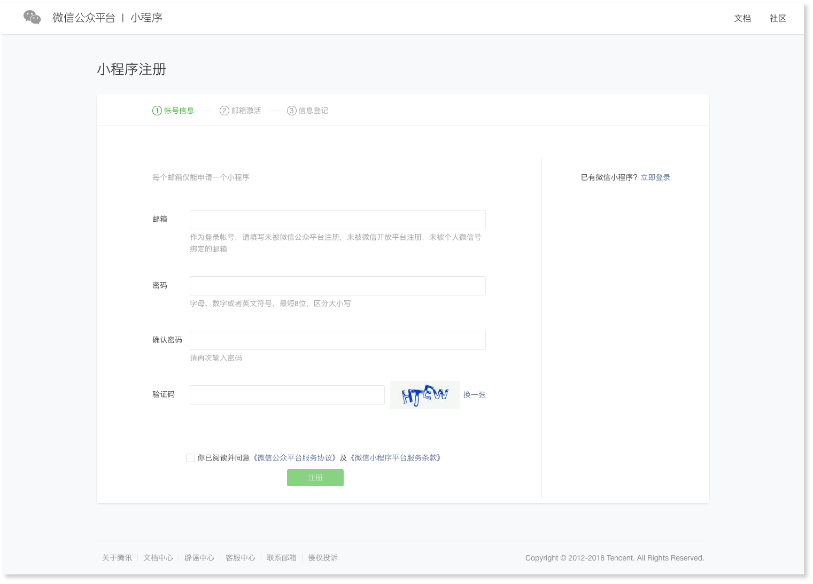Open 侵权投诉 footer link
Image resolution: width=813 pixels, height=584 pixels.
tap(323, 557)
